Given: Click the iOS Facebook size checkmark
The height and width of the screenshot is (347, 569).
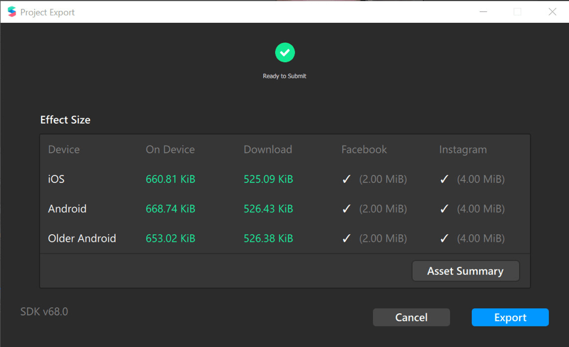Looking at the screenshot, I should tap(346, 179).
